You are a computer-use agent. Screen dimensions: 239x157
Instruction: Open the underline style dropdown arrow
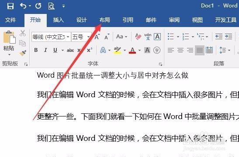click(62, 50)
